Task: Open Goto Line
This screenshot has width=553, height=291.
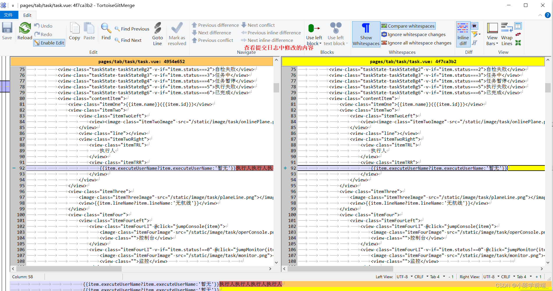Action: 157,34
